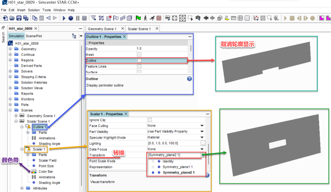
Task: Click the camera screenshot icon
Action: click(198, 18)
